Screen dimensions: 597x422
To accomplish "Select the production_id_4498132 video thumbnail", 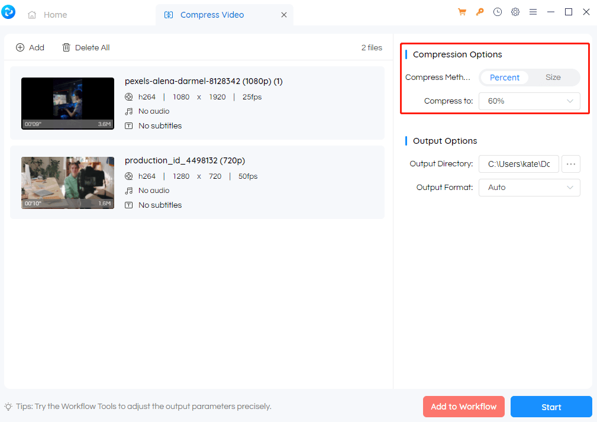I will (67, 183).
